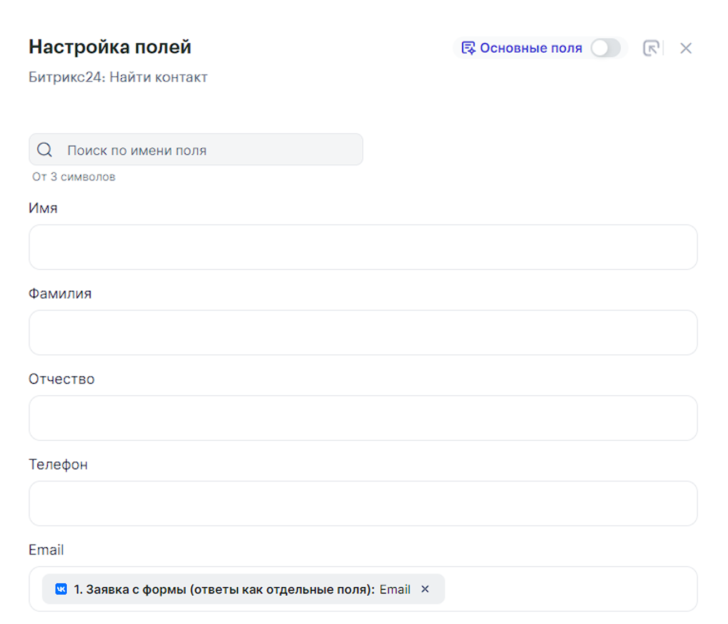The image size is (728, 624).
Task: Click the VK icon in Email chip
Action: (61, 589)
